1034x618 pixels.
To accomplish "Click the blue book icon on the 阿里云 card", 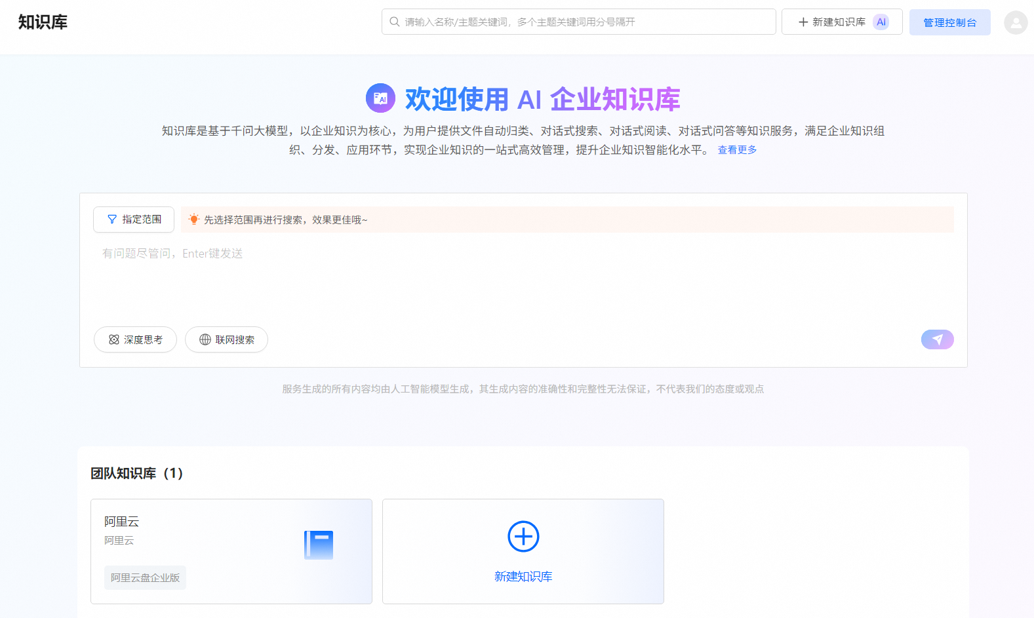I will coord(319,545).
